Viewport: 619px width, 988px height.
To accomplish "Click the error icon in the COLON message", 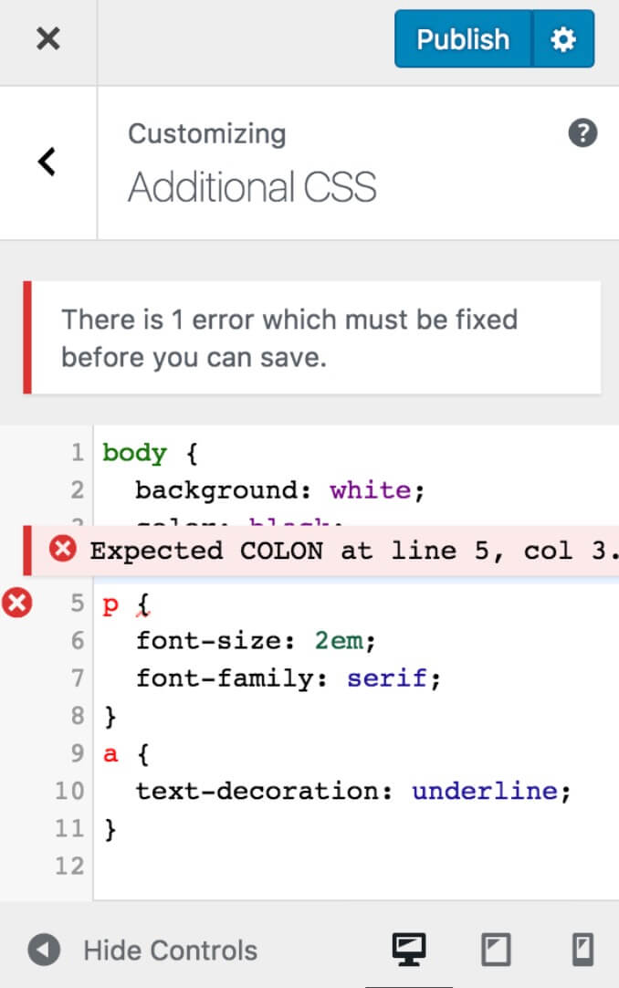I will pos(63,549).
